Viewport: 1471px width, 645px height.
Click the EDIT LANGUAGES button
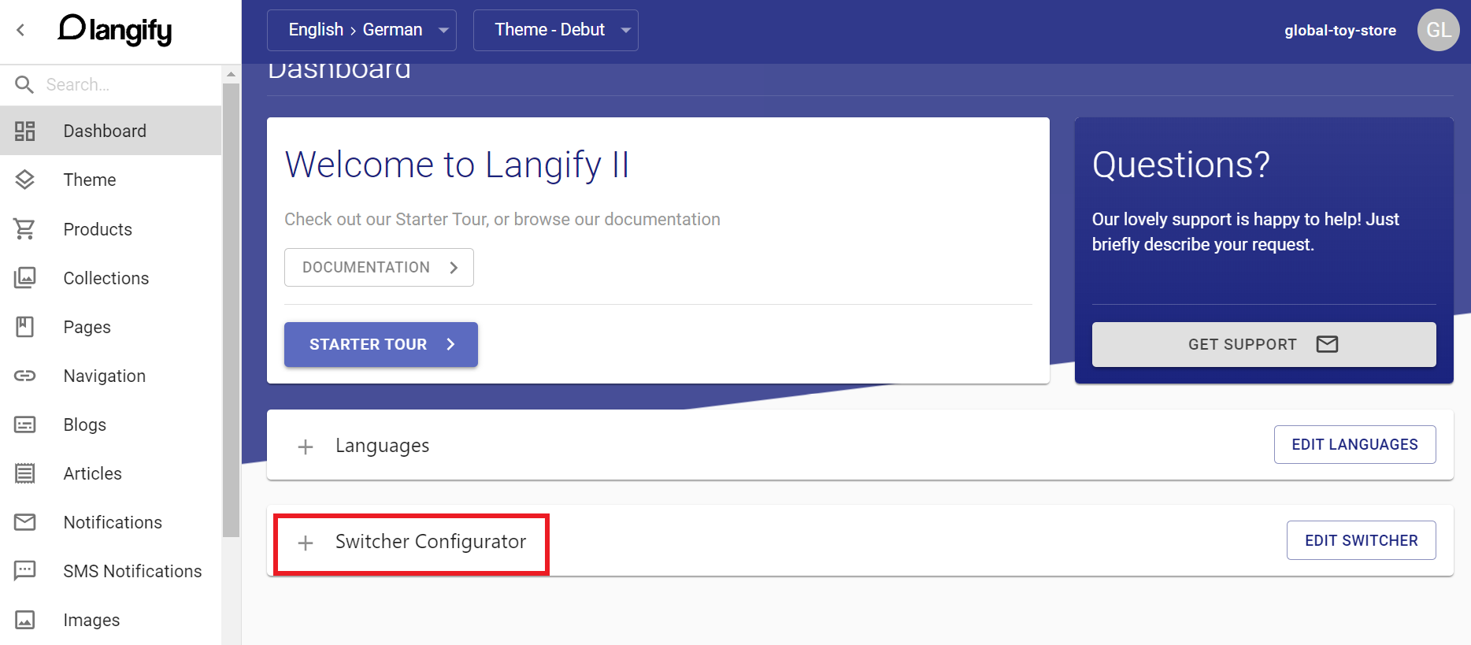point(1354,445)
